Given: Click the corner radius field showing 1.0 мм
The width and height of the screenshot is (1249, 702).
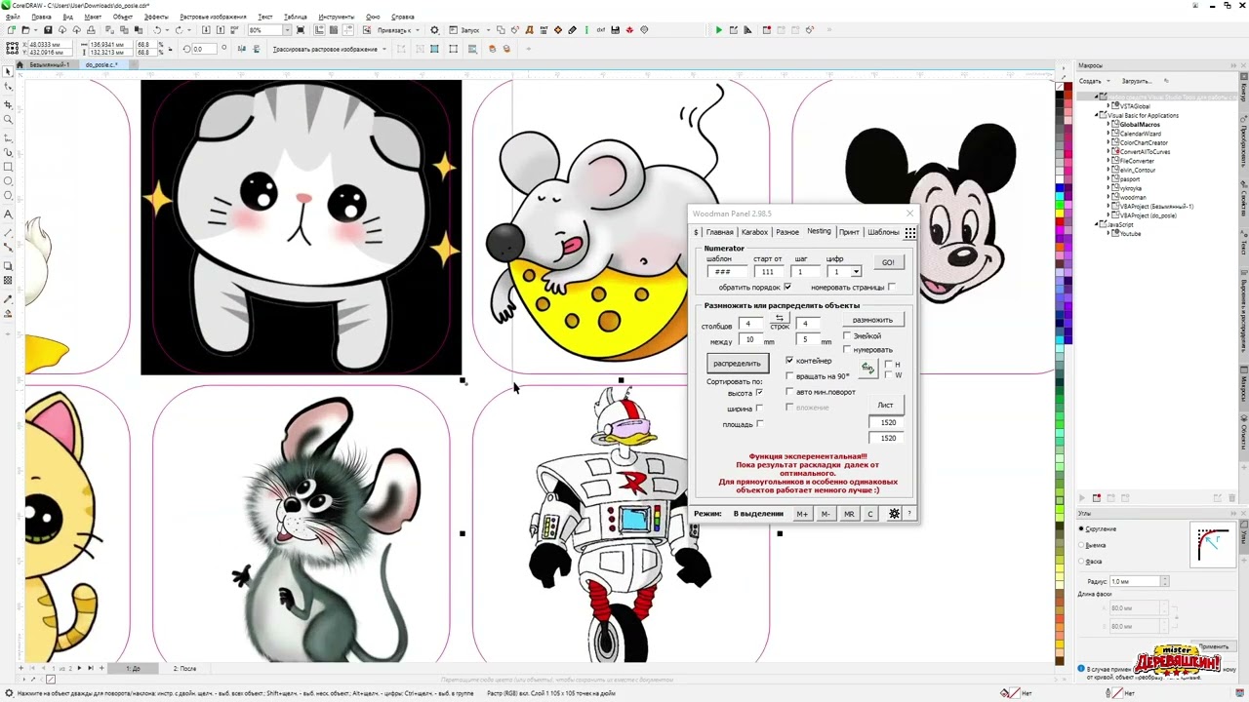Looking at the screenshot, I should [x=1135, y=581].
